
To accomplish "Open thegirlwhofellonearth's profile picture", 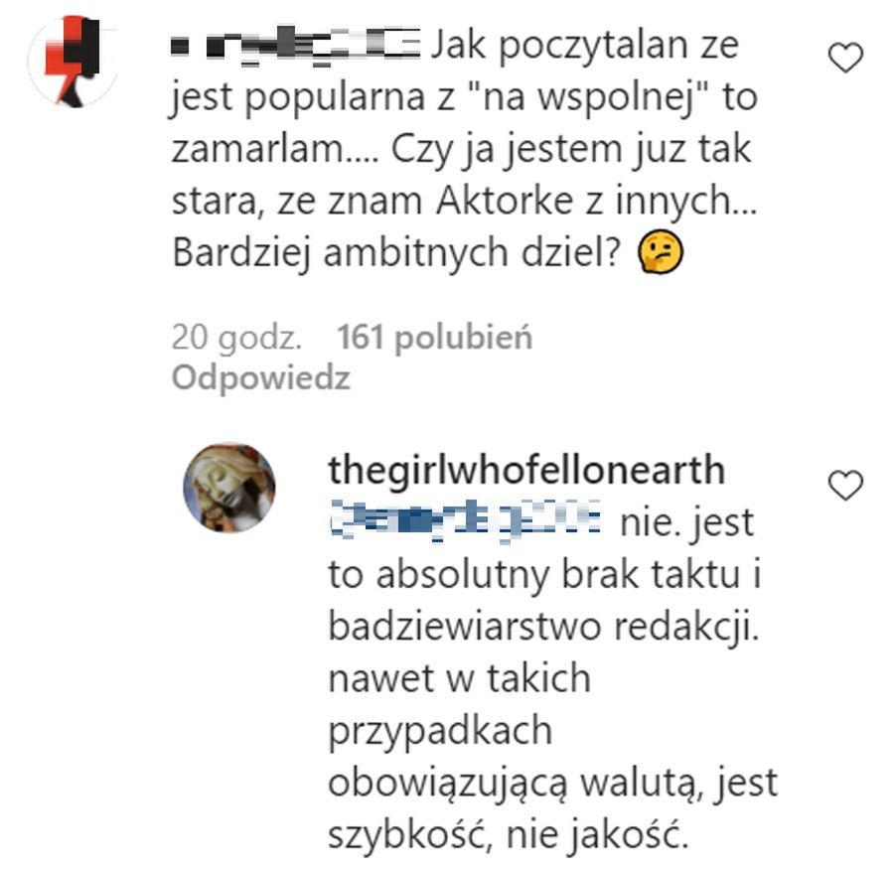I will point(229,488).
